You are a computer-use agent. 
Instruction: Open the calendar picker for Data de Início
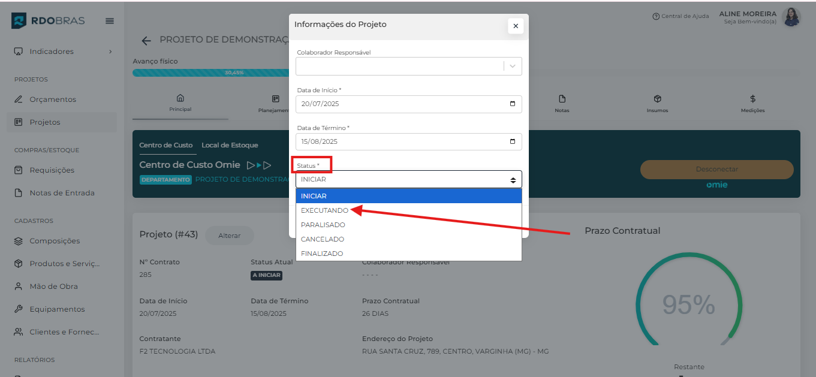512,104
